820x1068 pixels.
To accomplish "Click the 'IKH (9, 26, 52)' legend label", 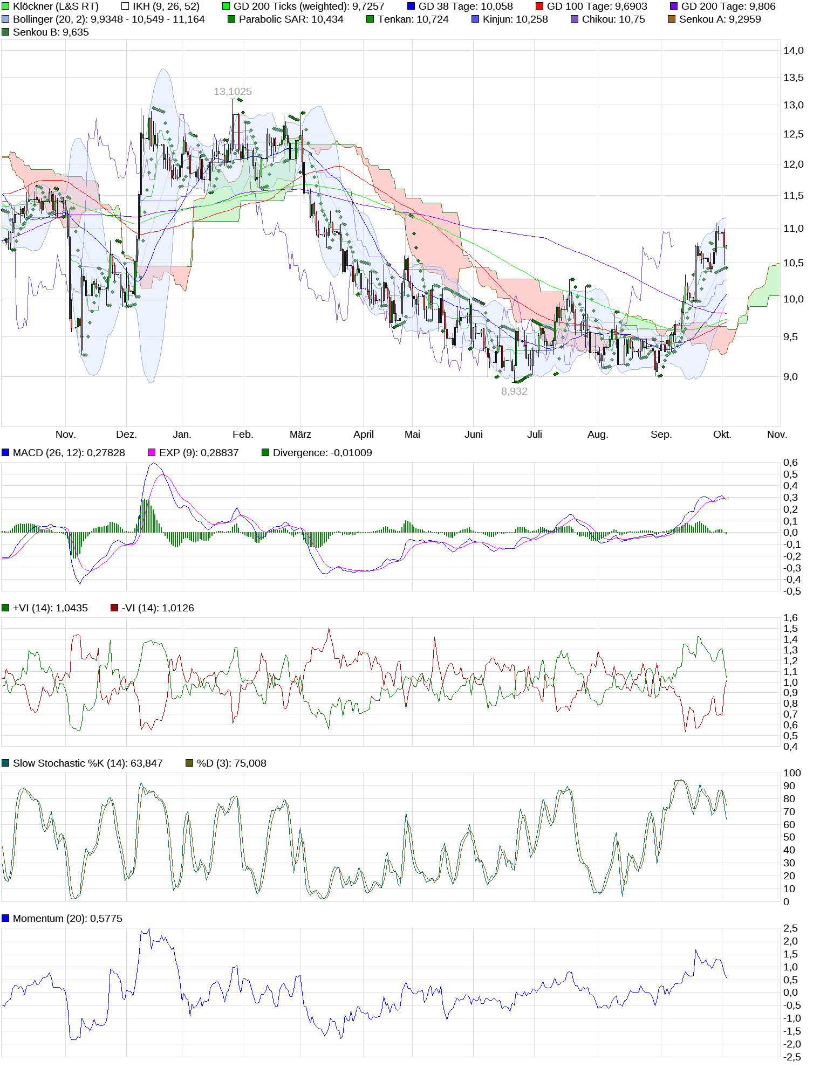I will (x=166, y=6).
